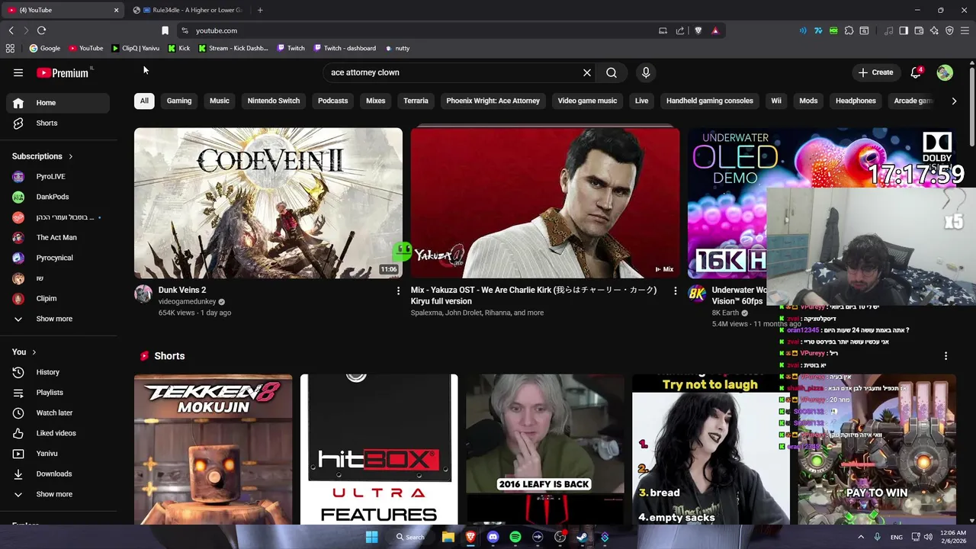Screen dimensions: 976x549
Task: Open the Stream - Kick Dashboard bookmark
Action: pyautogui.click(x=233, y=48)
